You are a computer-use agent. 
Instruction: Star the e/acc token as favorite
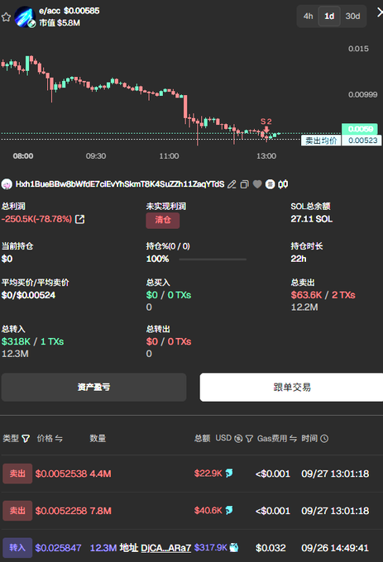tap(6, 17)
